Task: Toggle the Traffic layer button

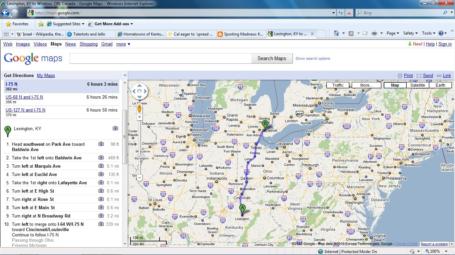Action: coord(338,85)
